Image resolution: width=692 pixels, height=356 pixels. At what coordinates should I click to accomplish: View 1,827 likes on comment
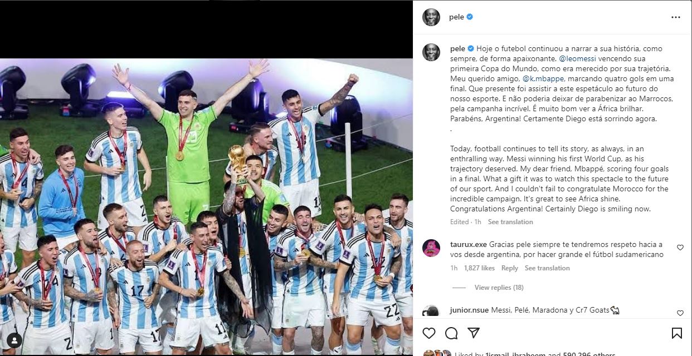click(479, 268)
